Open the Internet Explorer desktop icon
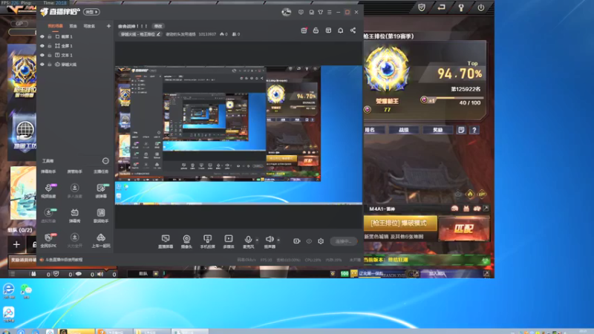Screen dimensions: 594x334 [8, 291]
